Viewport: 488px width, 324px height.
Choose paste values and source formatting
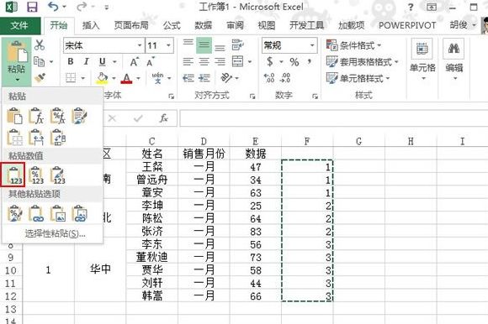[58, 175]
